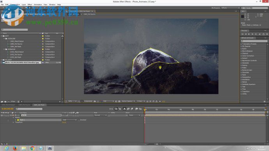Select the 1080_Put Source composition
This screenshot has height=151, width=269.
point(16,44)
